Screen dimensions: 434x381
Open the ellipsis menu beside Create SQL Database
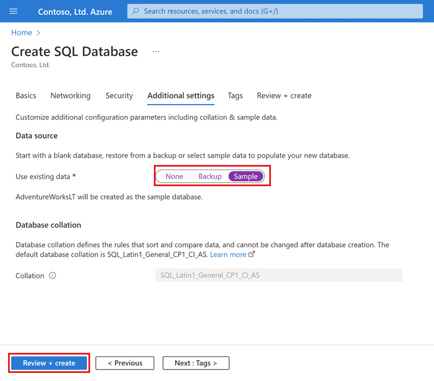(156, 52)
